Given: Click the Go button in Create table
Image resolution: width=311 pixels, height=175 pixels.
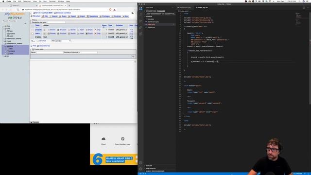Looking at the screenshot, I should [133, 57].
